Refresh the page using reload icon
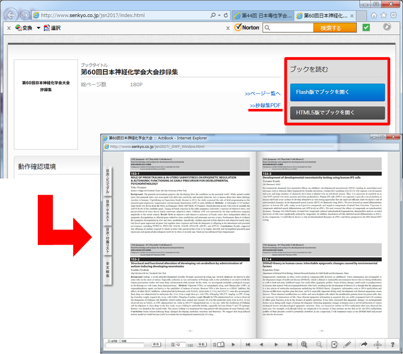Screen dimensions: 403x354 pos(226,15)
